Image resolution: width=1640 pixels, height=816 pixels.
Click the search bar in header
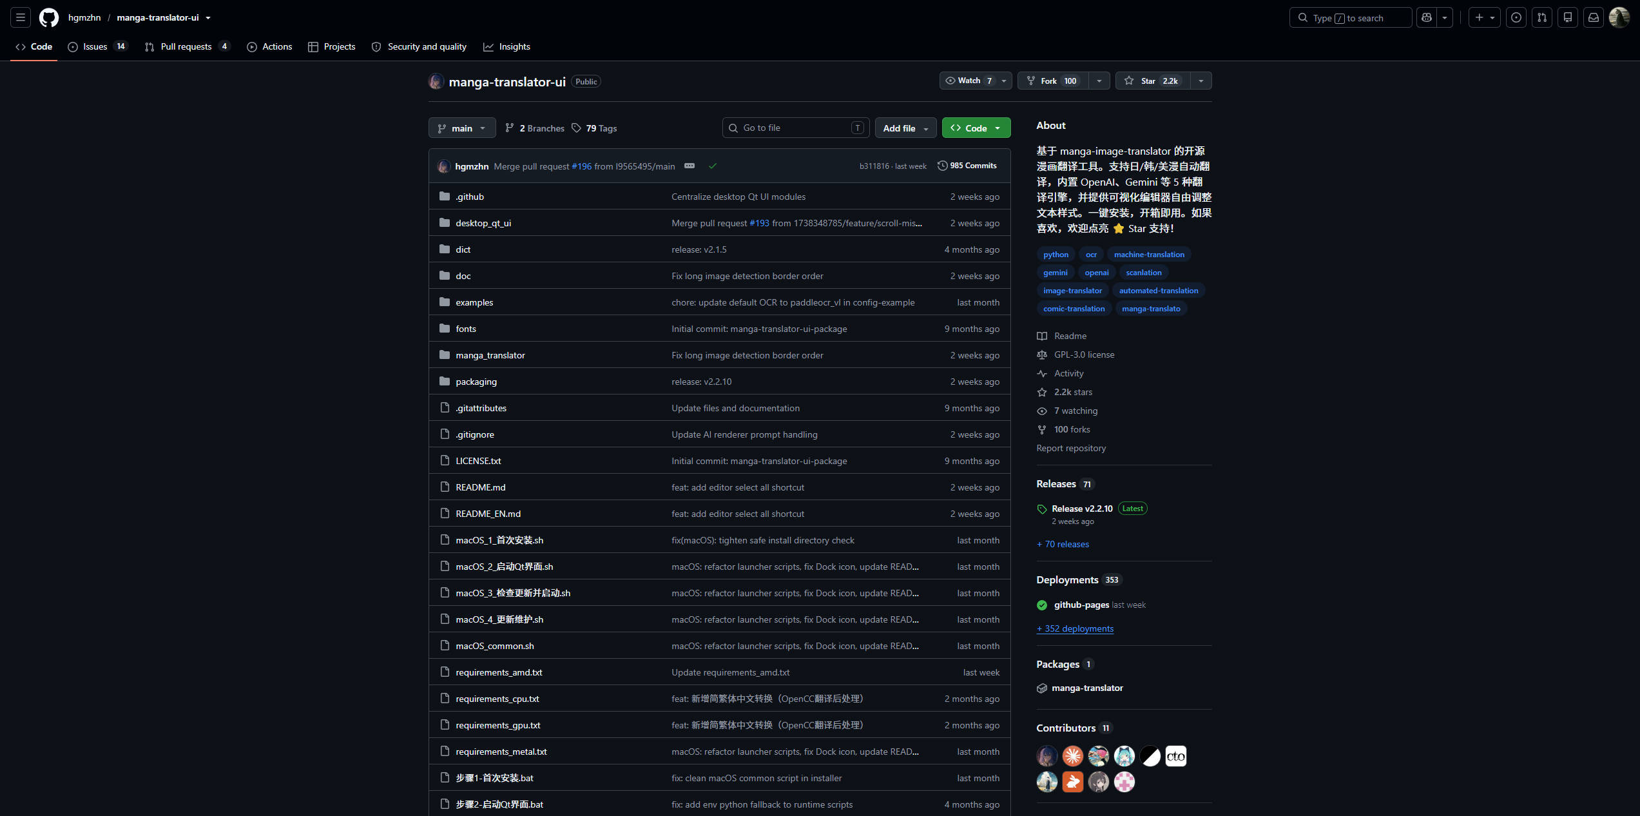pyautogui.click(x=1350, y=17)
